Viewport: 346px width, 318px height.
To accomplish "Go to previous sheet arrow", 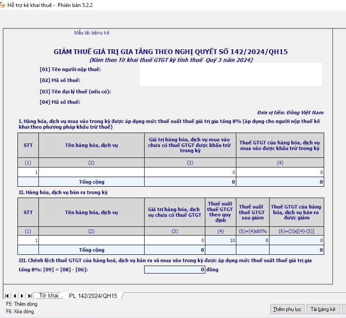I will [x=14, y=296].
